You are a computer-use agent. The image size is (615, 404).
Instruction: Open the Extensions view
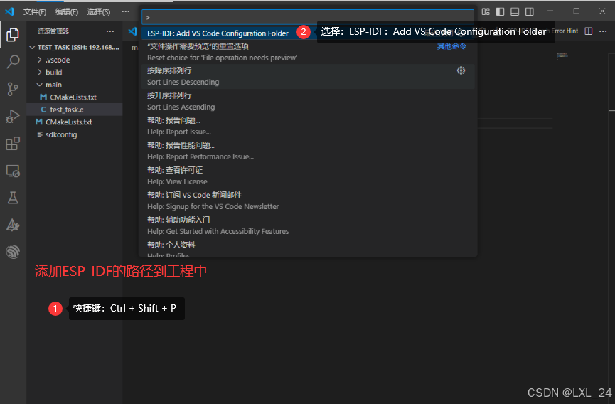[x=13, y=144]
